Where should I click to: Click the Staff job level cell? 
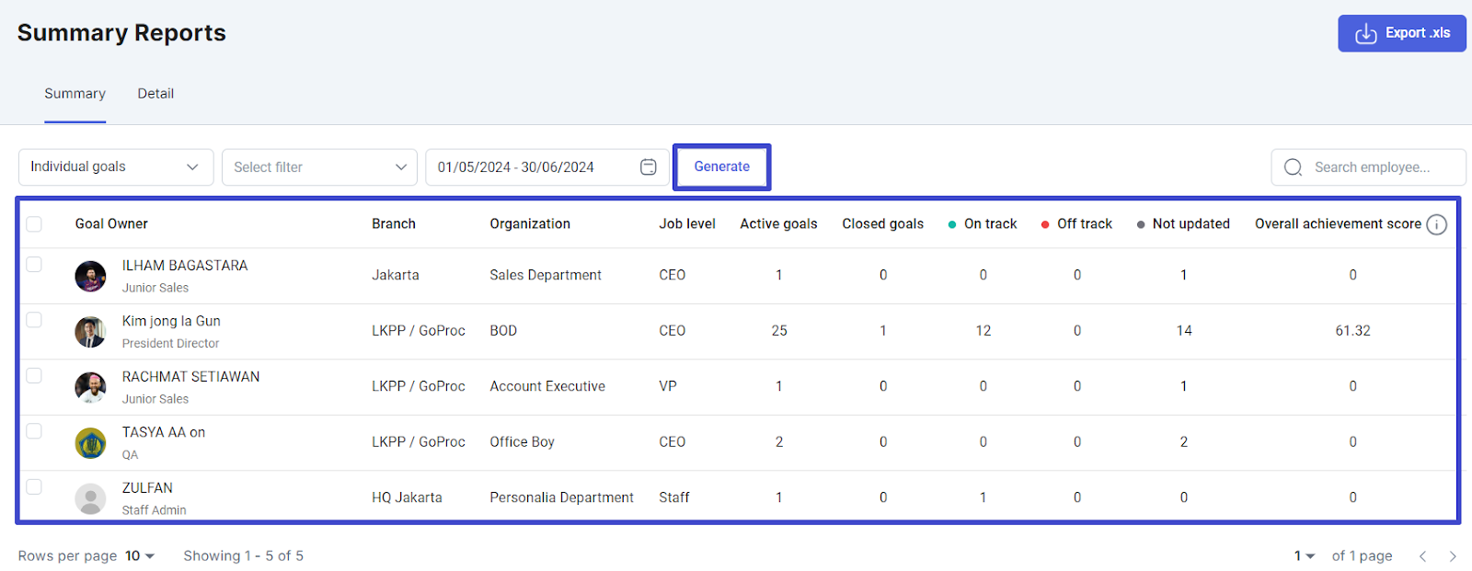(x=674, y=497)
